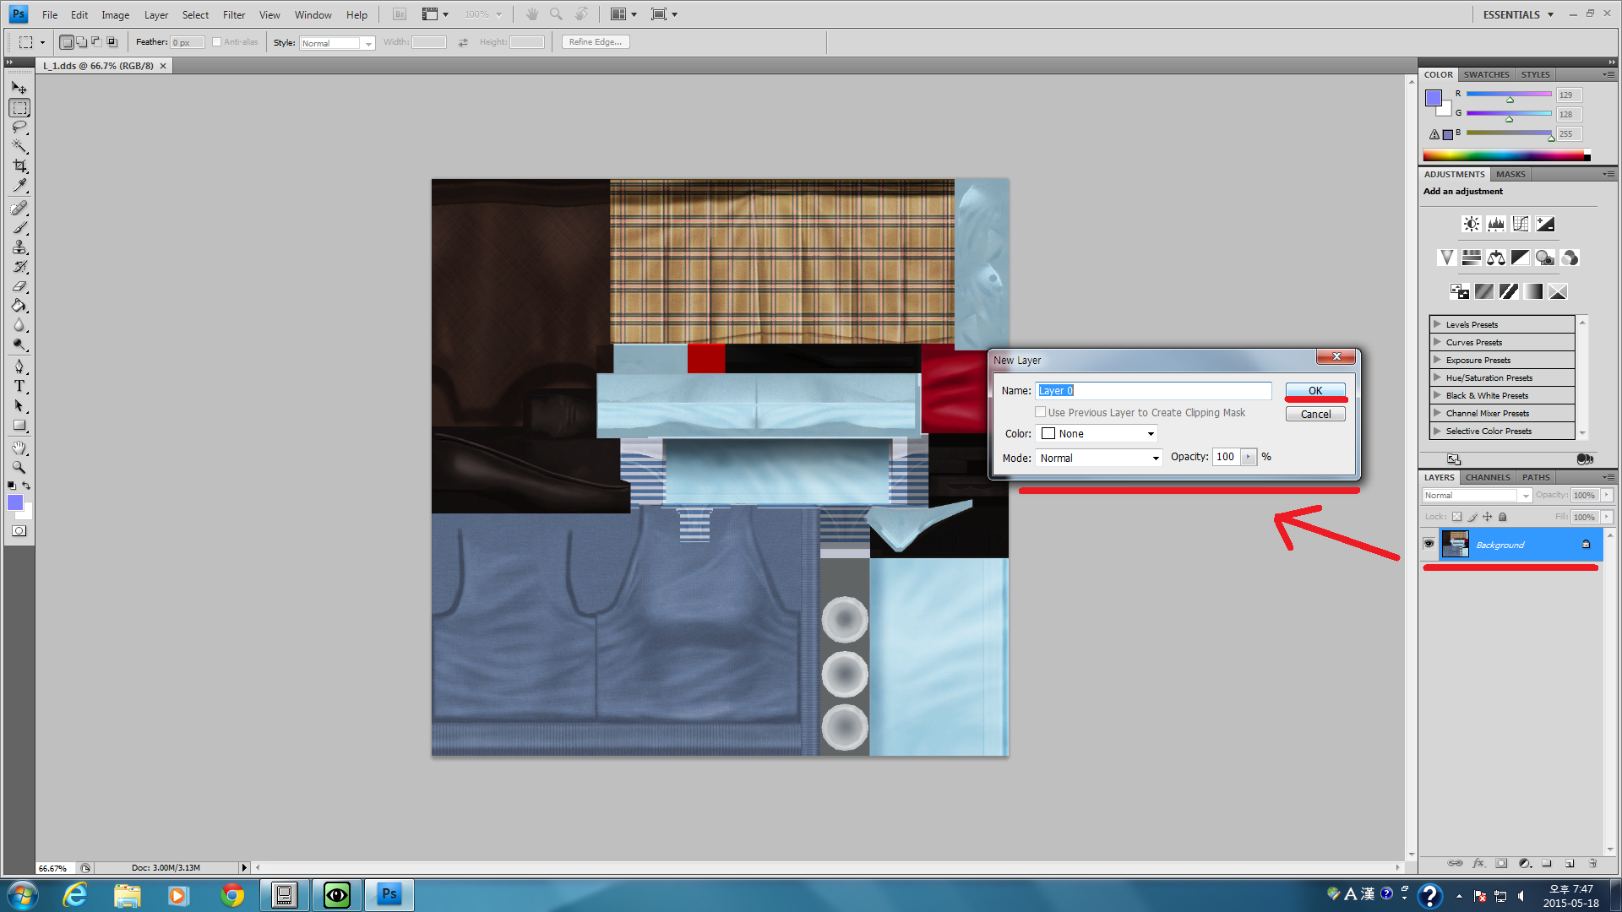
Task: Create a new group folder in Layers panel
Action: pyautogui.click(x=1547, y=863)
